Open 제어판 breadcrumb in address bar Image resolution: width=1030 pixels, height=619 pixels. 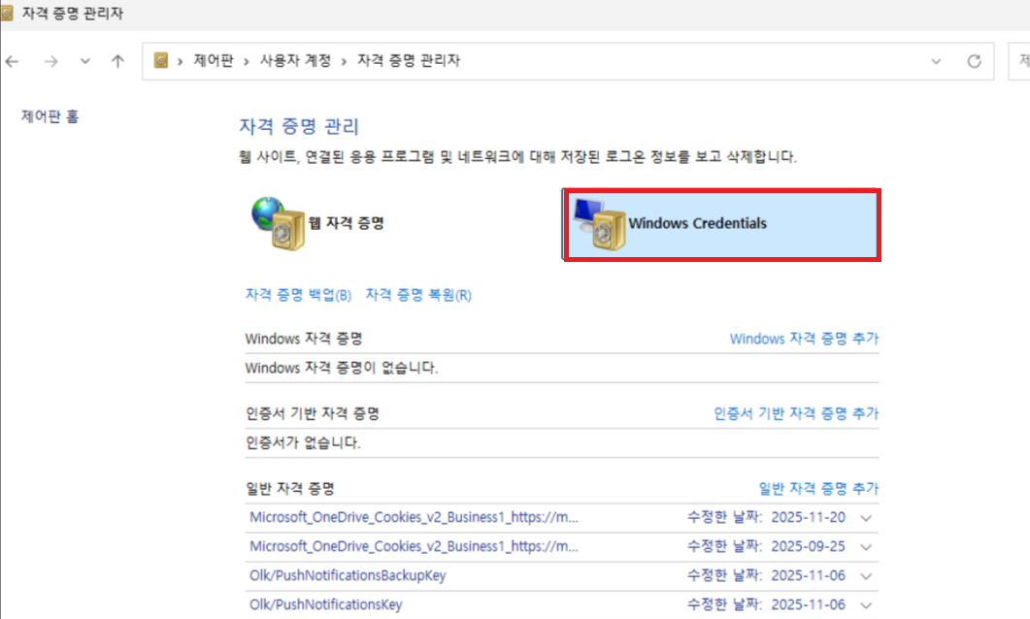[x=214, y=61]
